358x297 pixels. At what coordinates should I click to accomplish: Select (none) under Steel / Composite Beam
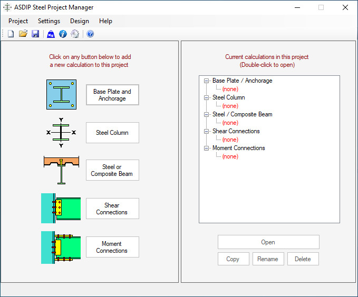[230, 123]
